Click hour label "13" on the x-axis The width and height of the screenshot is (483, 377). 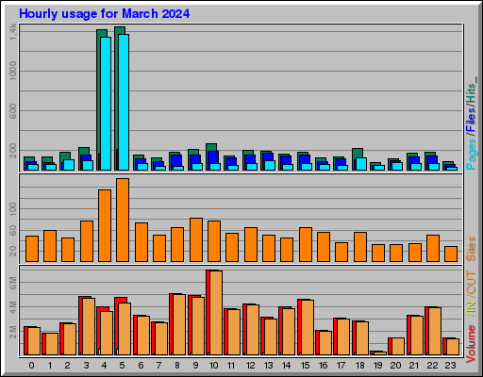pyautogui.click(x=268, y=366)
